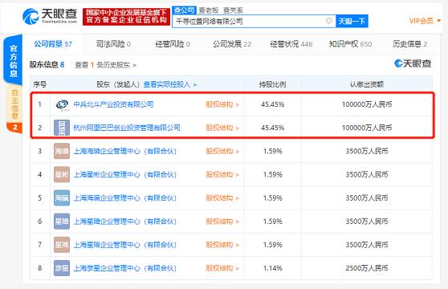The height and width of the screenshot is (289, 448).
Task: Click the logo tile in shareholder row 8
Action: (62, 268)
